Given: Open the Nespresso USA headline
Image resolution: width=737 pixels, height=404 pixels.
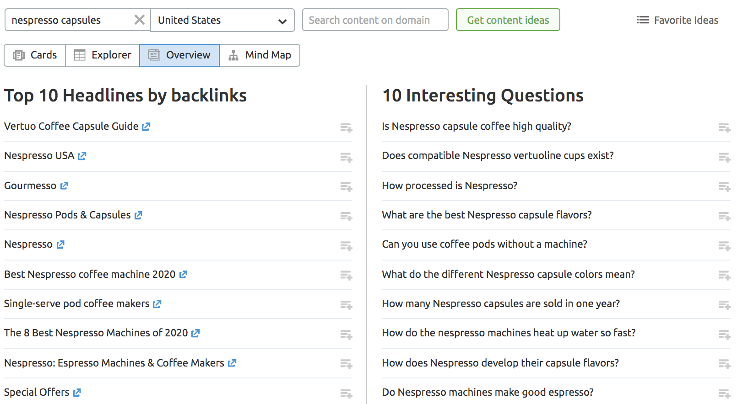Looking at the screenshot, I should (39, 156).
